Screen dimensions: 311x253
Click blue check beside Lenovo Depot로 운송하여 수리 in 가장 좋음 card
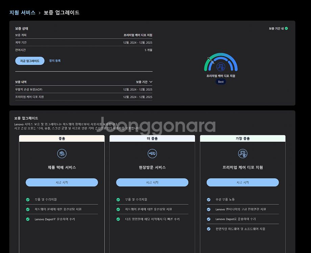[209, 219]
